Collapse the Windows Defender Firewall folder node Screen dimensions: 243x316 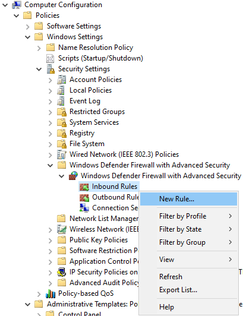(51, 165)
